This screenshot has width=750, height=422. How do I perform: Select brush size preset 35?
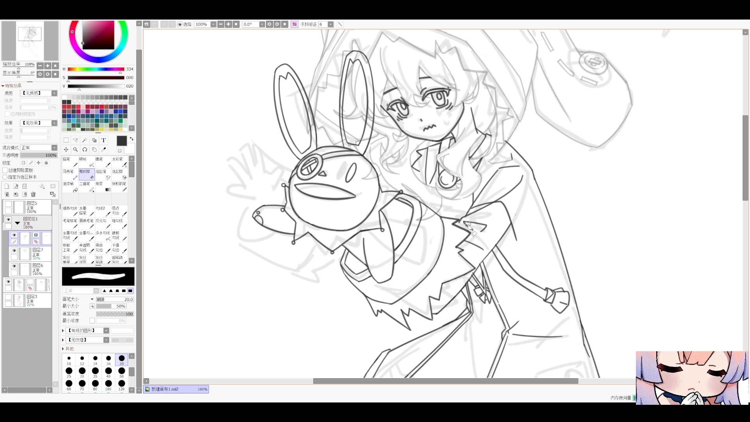coord(95,372)
